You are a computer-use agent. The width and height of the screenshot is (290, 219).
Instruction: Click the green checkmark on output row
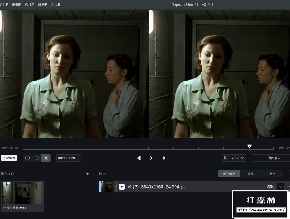click(281, 187)
